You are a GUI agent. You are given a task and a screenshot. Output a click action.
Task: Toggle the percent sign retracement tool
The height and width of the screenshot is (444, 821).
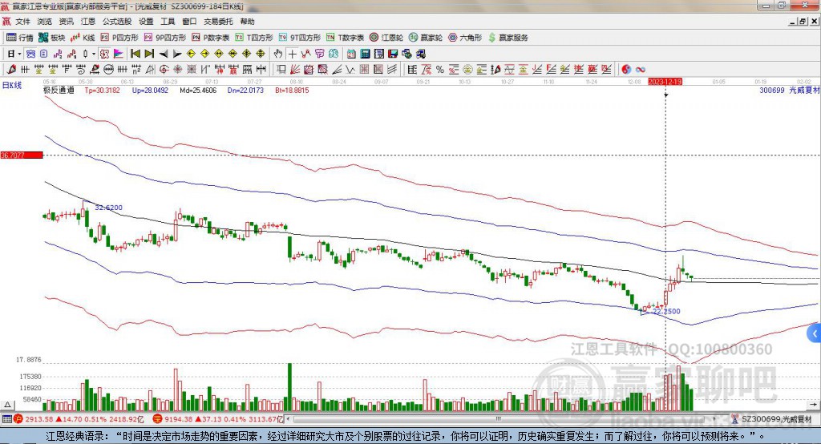[x=439, y=68]
